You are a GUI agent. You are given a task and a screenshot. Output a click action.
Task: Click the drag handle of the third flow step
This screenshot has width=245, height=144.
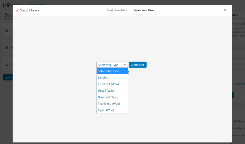coord(7,65)
